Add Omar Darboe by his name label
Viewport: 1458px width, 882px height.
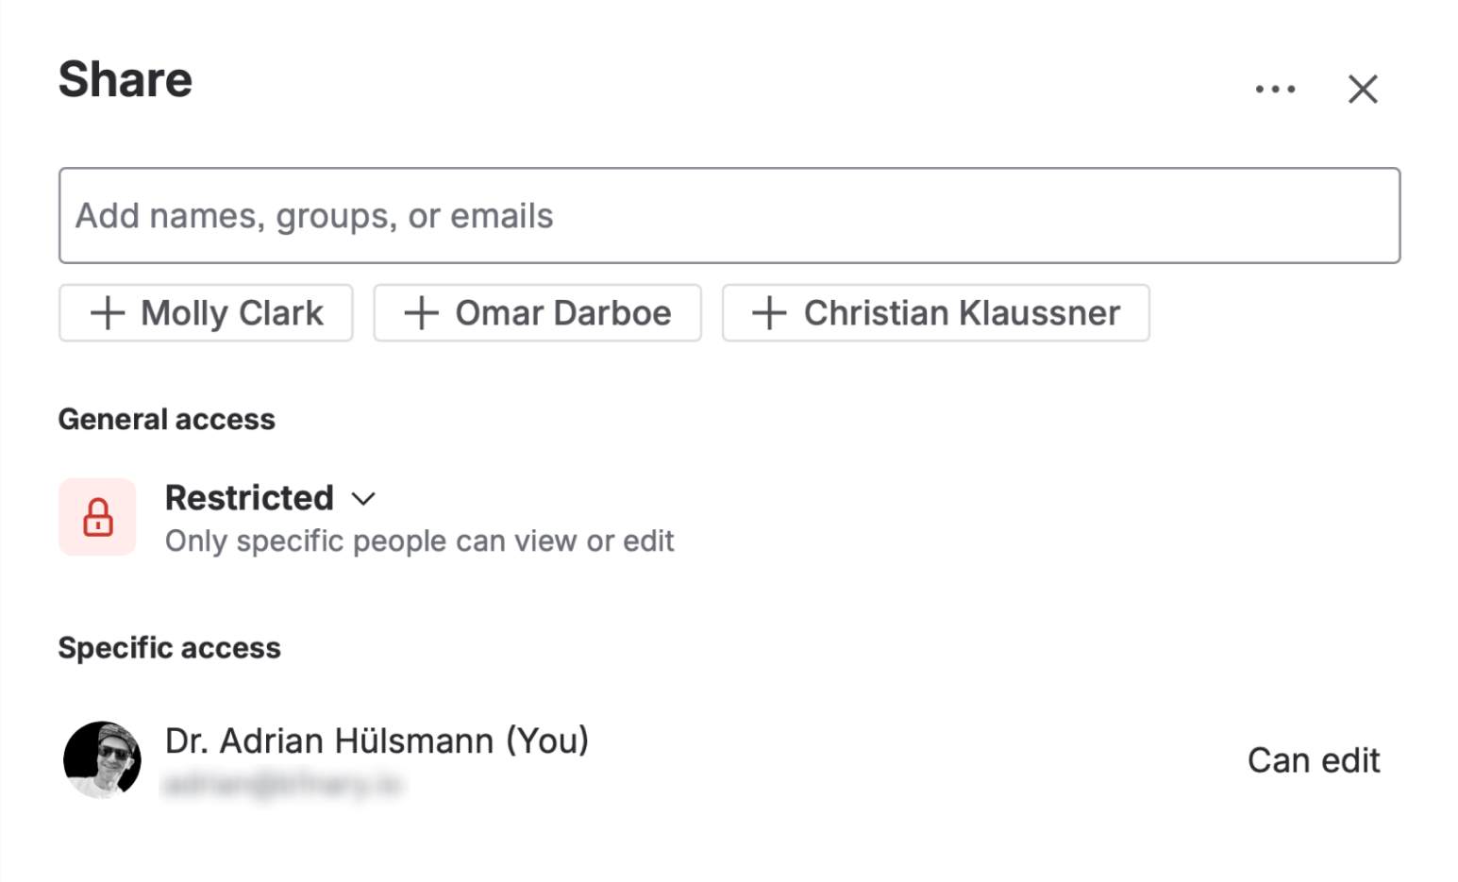coord(562,313)
